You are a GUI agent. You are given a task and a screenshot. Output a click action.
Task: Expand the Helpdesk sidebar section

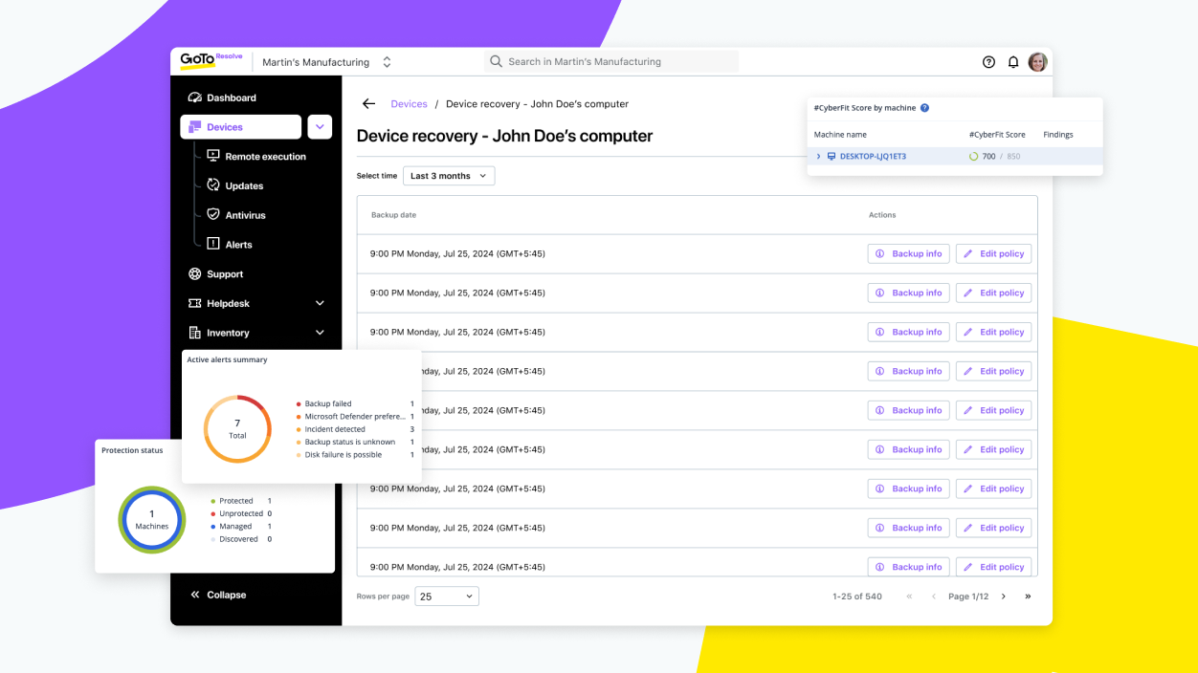coord(319,303)
